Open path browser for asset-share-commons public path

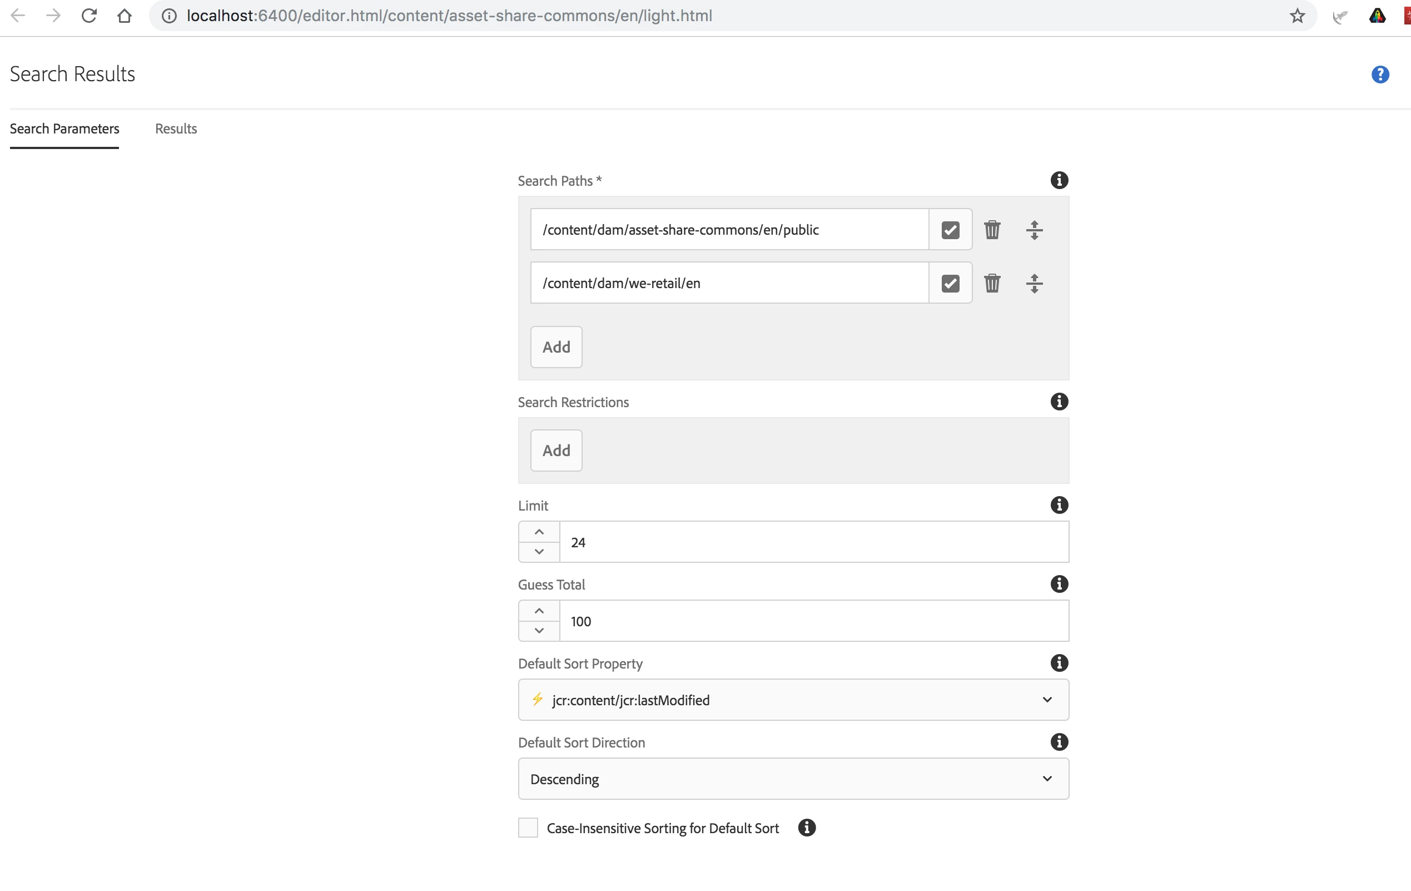950,230
